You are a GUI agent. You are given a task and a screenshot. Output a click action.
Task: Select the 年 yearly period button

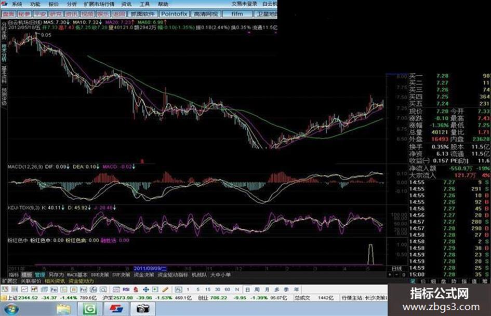pyautogui.click(x=297, y=290)
